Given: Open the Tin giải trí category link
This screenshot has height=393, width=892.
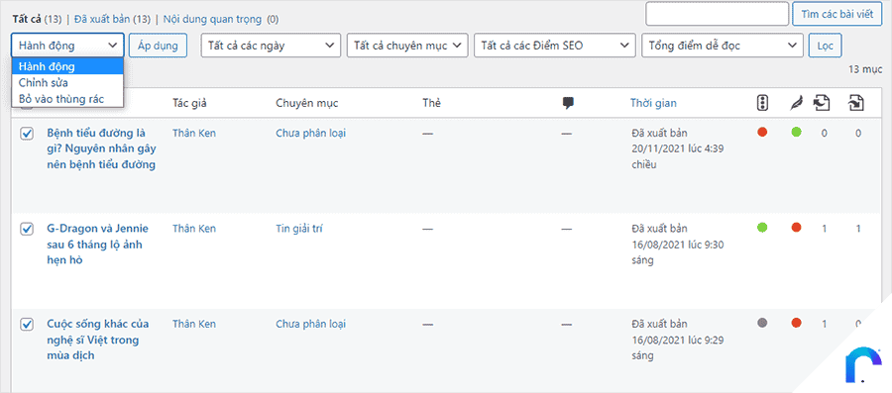Looking at the screenshot, I should tap(299, 229).
